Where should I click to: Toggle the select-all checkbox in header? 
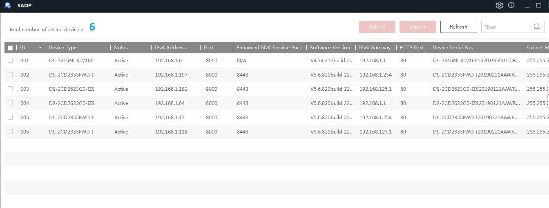(10, 48)
